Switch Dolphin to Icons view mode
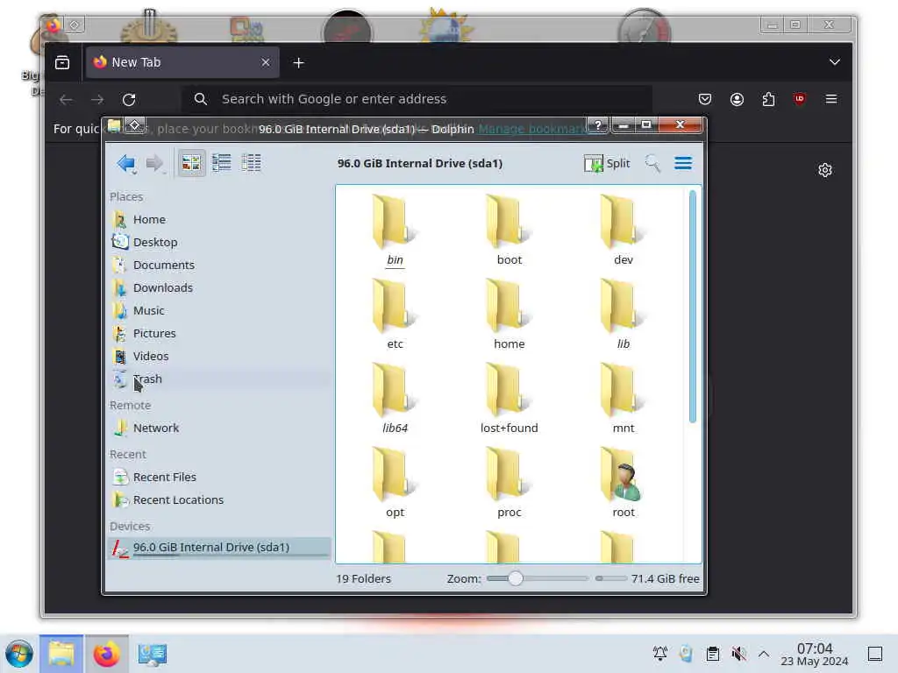This screenshot has width=898, height=673. pyautogui.click(x=191, y=163)
